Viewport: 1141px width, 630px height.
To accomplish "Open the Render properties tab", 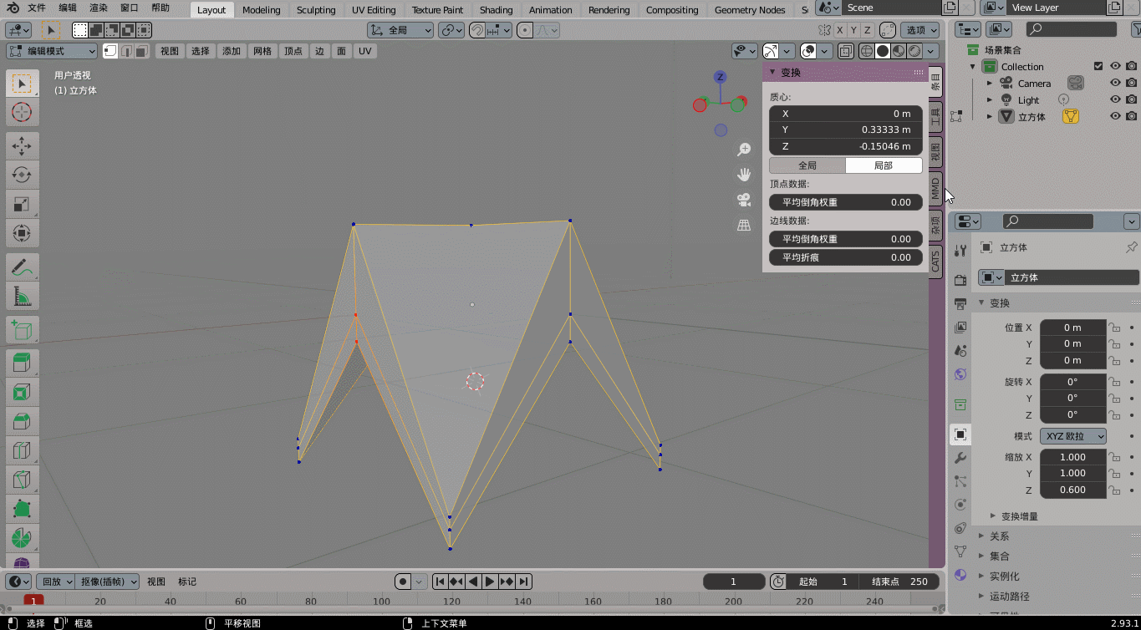I will (x=960, y=280).
